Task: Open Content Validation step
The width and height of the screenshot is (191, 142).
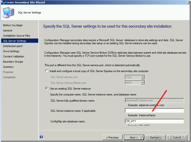Action: (x=14, y=56)
